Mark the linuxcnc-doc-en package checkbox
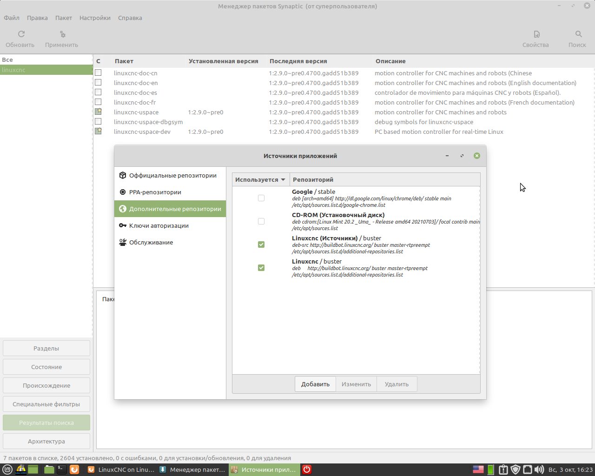The height and width of the screenshot is (476, 595). (98, 82)
